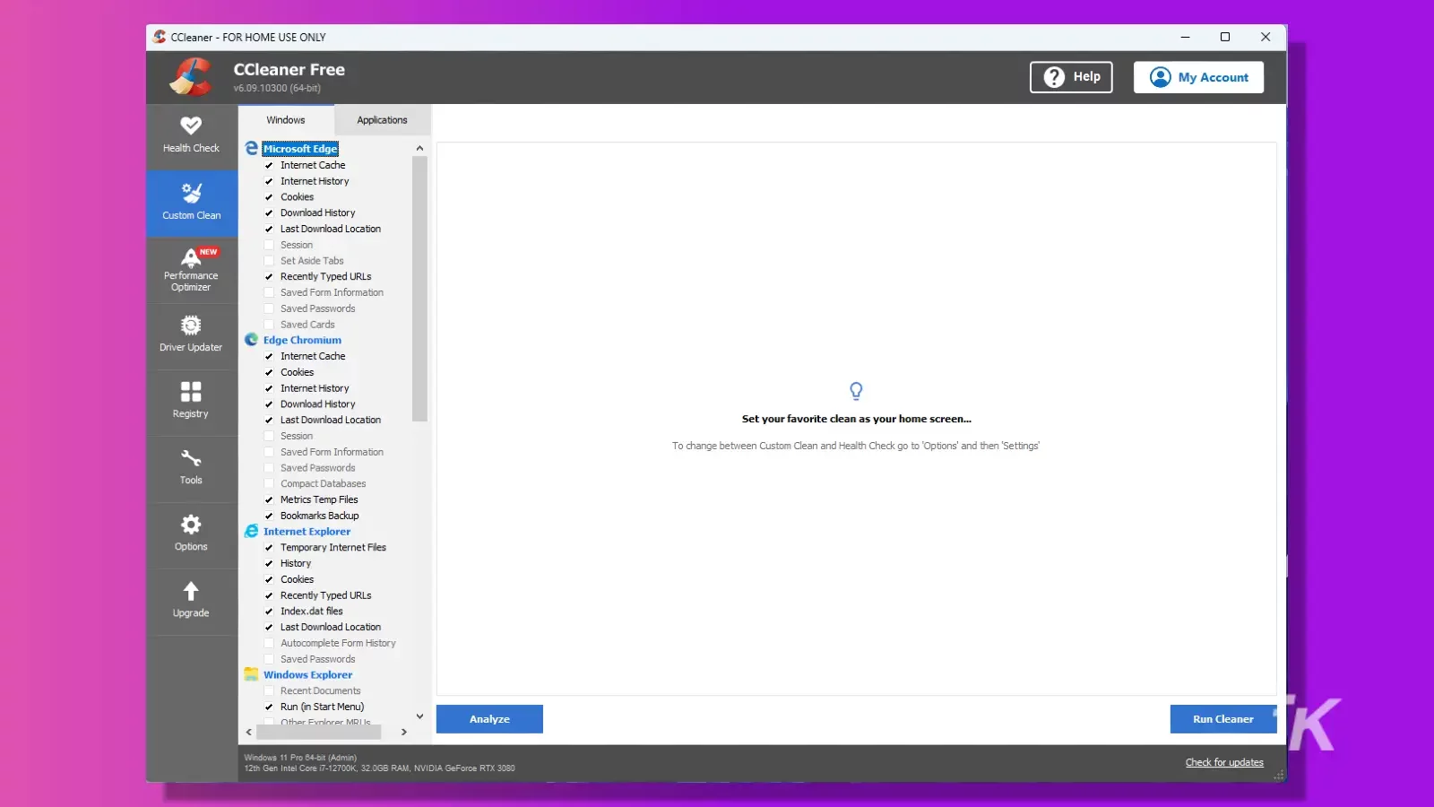The height and width of the screenshot is (807, 1434).
Task: Click version text v6.09.10300 in header
Action: (277, 88)
